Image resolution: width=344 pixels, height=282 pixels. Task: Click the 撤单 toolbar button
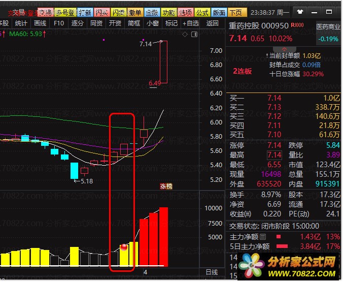tap(135, 13)
